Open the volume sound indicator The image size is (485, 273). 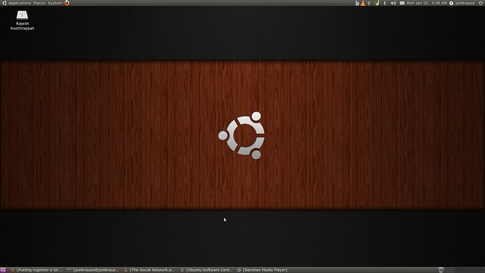(x=393, y=3)
